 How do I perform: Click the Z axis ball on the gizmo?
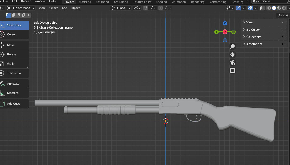225,23
